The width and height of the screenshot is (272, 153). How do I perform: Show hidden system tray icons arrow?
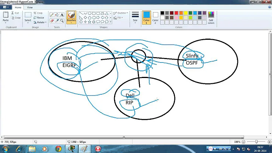coord(233,149)
